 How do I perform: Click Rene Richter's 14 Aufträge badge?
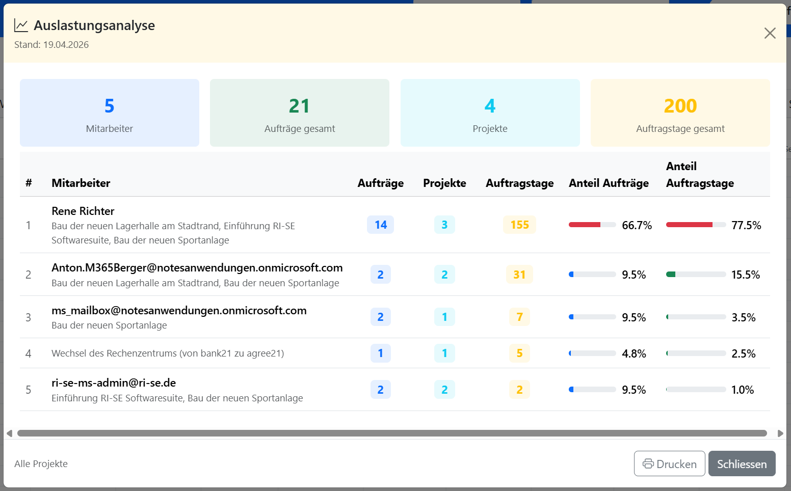coord(380,225)
